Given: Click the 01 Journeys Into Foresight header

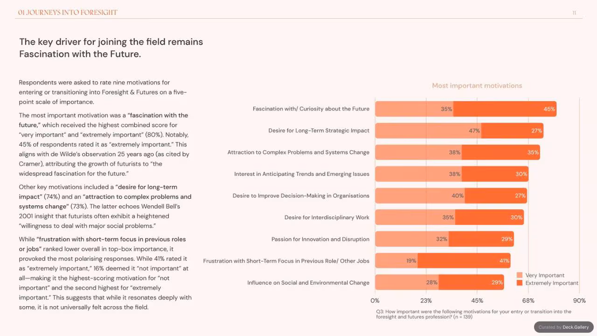Looking at the screenshot, I should (68, 13).
